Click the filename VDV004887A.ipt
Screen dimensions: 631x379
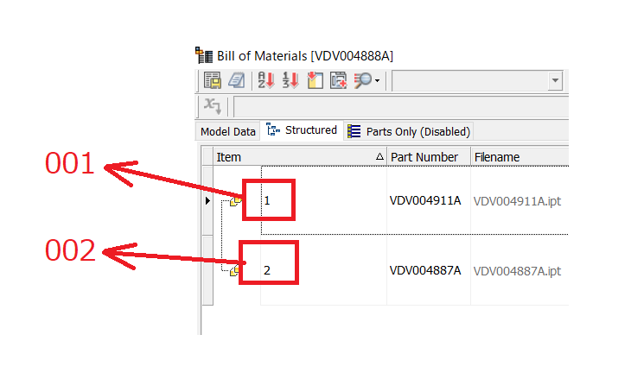click(x=517, y=270)
